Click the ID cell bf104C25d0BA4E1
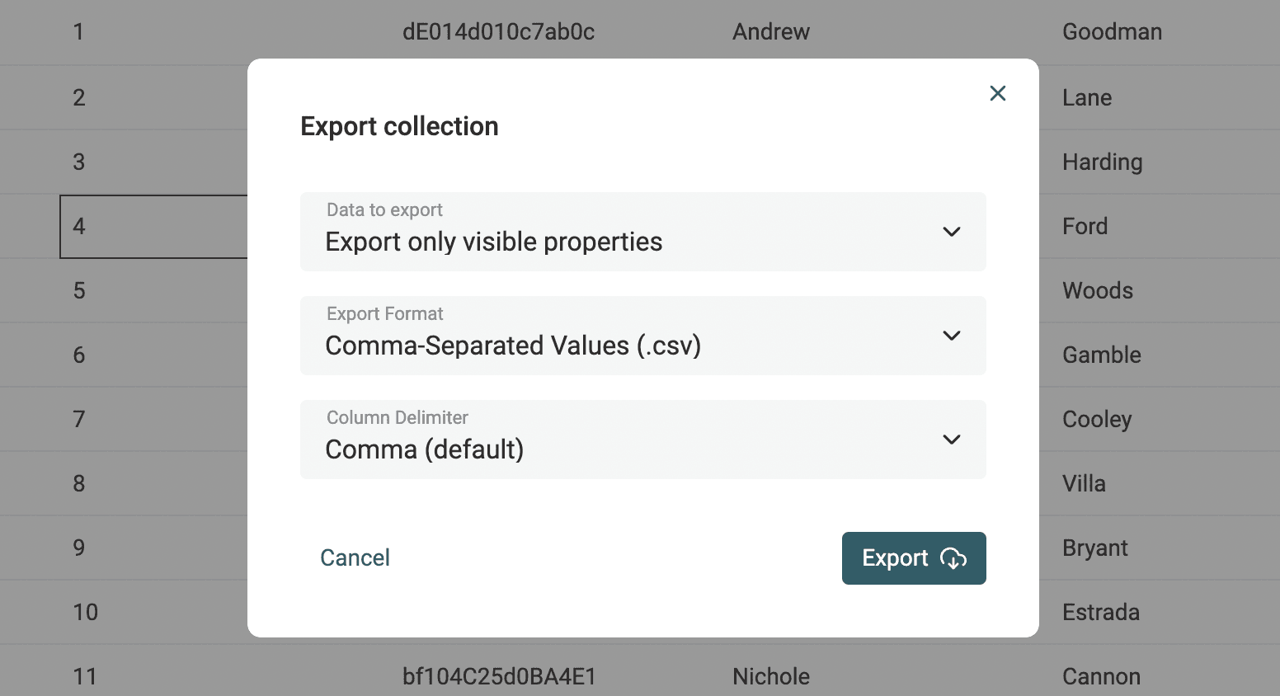1280x696 pixels. point(499,676)
